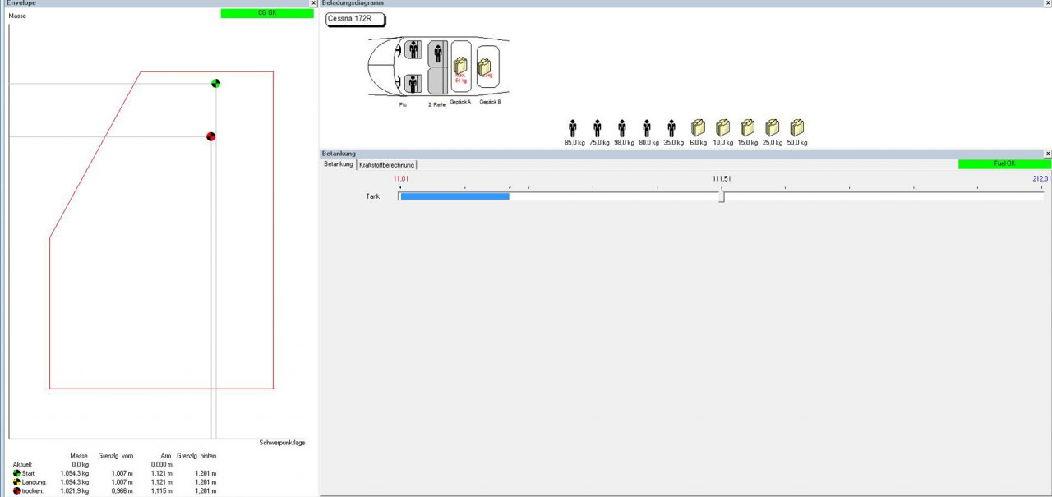
Task: Click the bag in Gepäck B compartment
Action: click(485, 67)
